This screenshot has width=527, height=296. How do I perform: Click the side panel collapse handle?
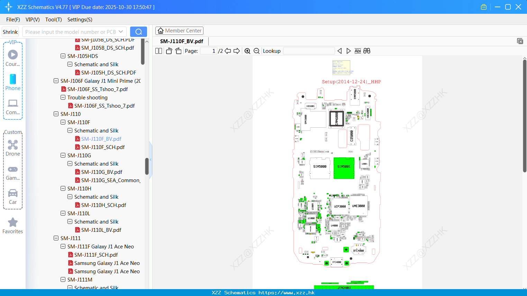(151, 160)
